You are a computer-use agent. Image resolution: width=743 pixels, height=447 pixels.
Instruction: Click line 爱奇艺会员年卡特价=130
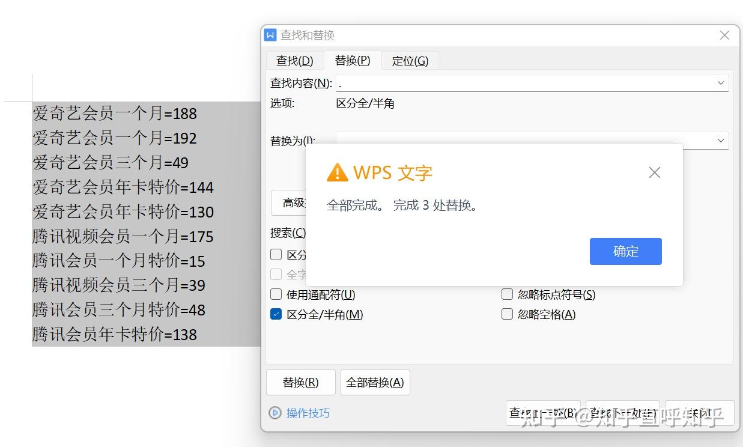coord(123,211)
